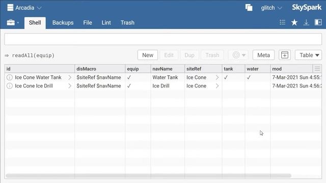
Task: Click the water column header
Action: [x=258, y=69]
